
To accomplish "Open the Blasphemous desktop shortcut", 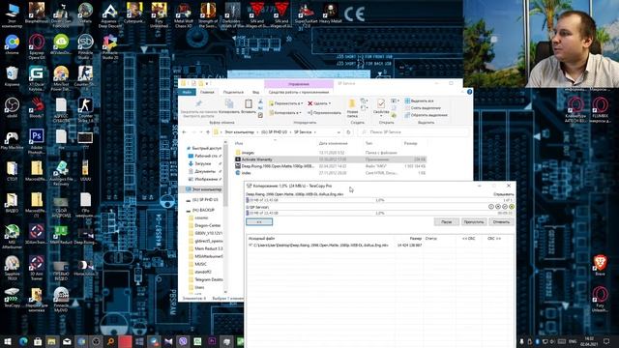I will click(x=37, y=14).
